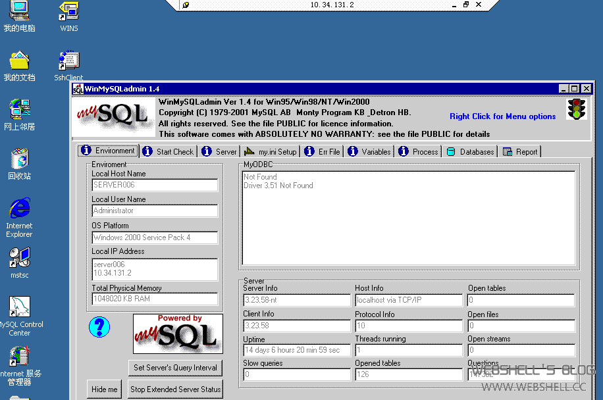This screenshot has width=603, height=400.
Task: Click the traffic light server status icon
Action: pos(576,109)
